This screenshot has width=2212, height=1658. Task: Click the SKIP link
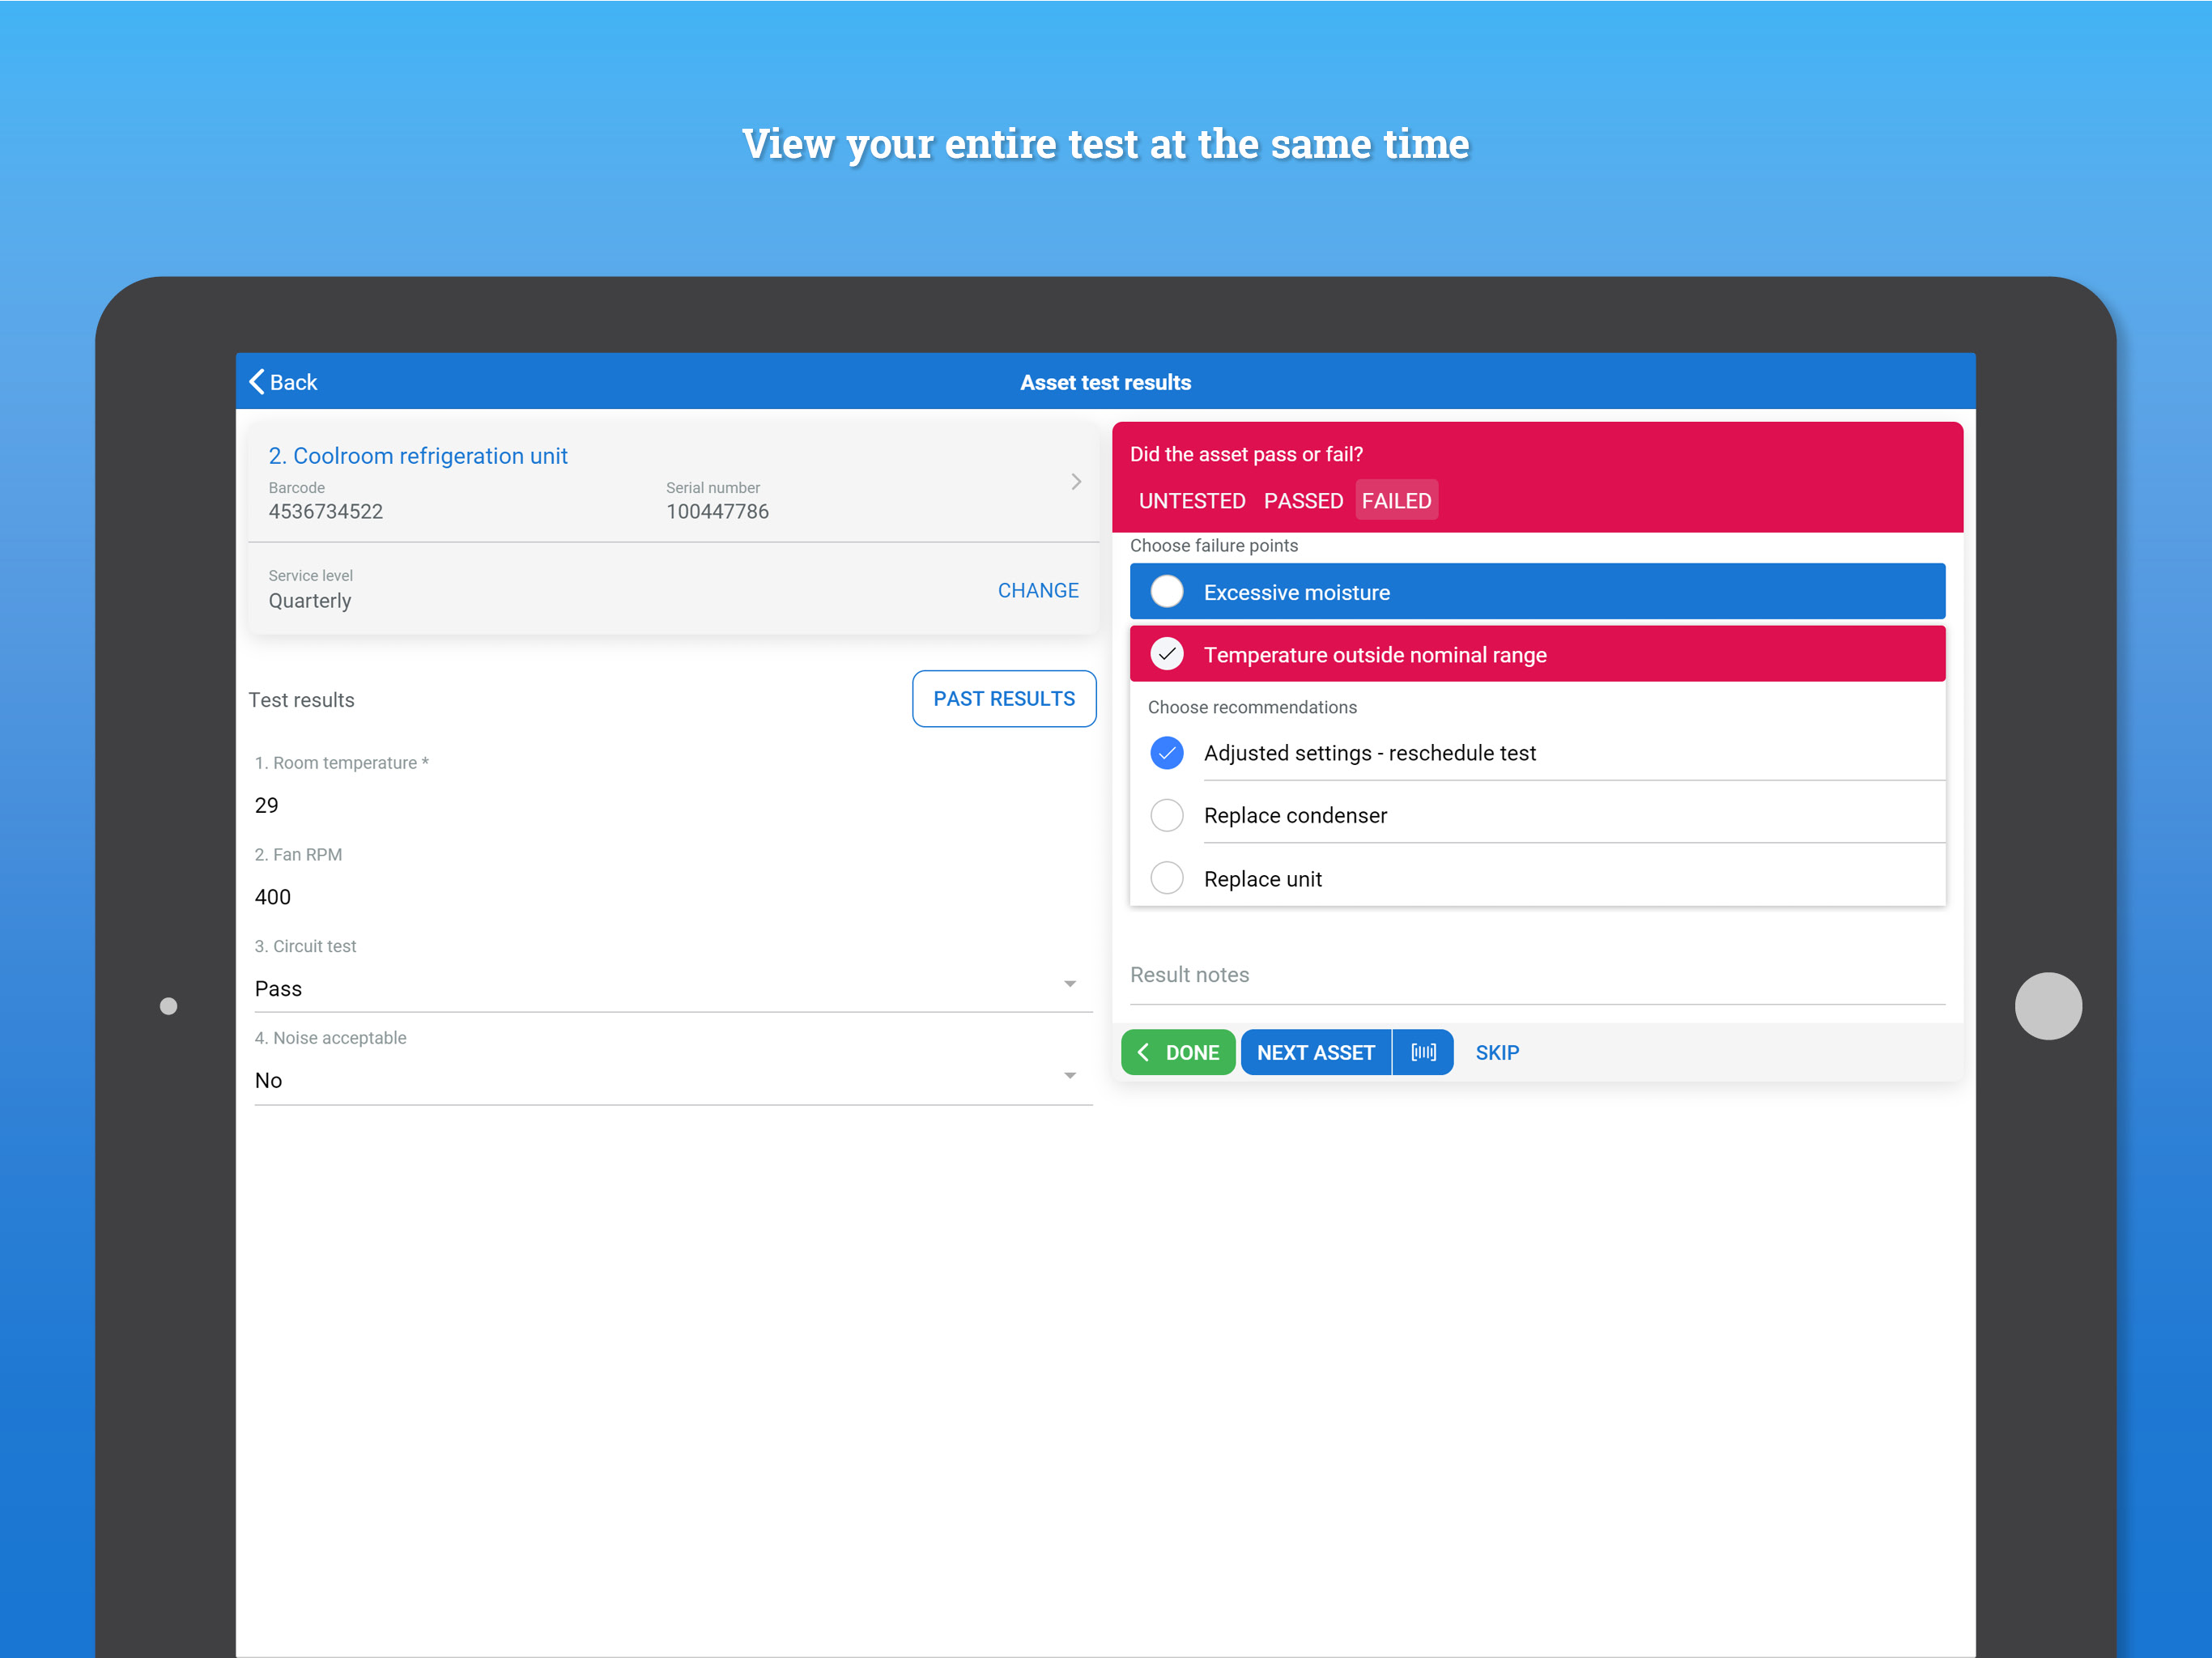1496,1053
